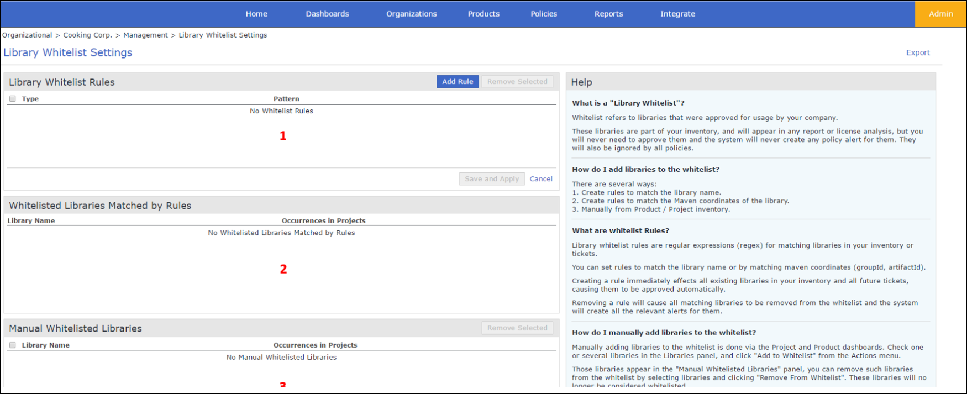Select Products in the top navigation
Viewport: 967px width, 394px height.
tap(483, 14)
